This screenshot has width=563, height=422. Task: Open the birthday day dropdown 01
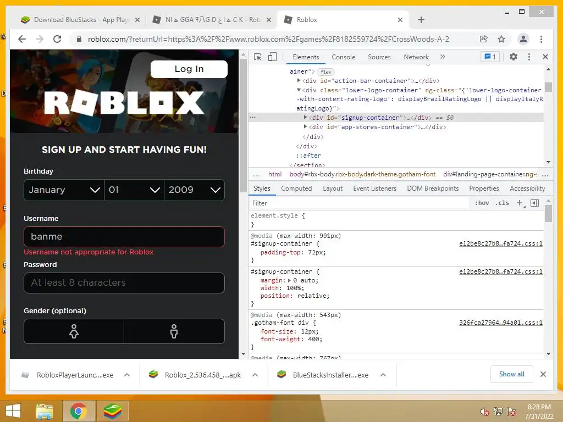click(134, 190)
